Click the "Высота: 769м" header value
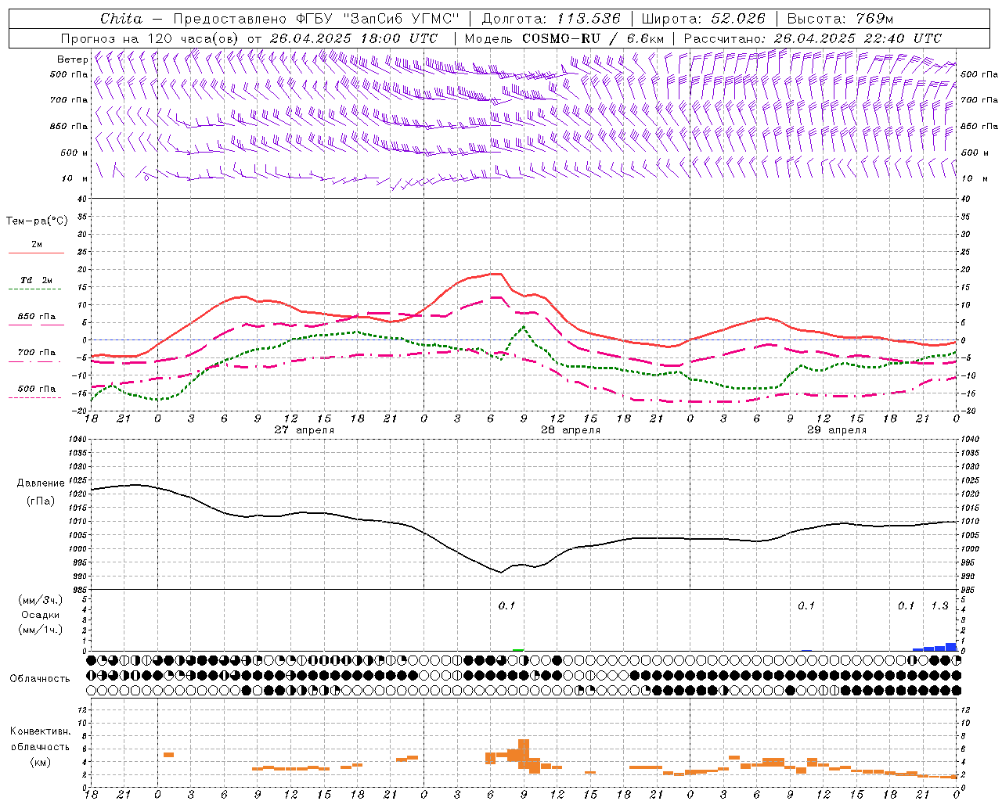This screenshot has height=801, width=1002. coord(840,19)
